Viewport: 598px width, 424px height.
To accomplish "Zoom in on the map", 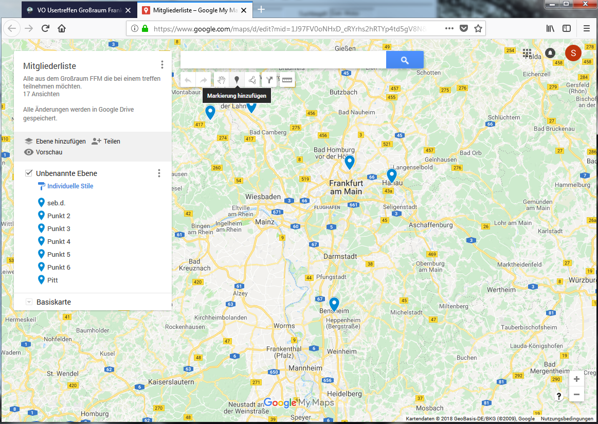I will 576,379.
